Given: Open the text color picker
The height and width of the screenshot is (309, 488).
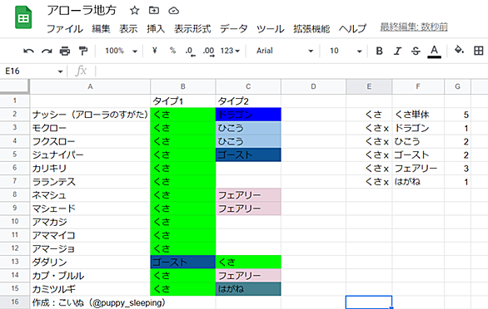Looking at the screenshot, I should point(434,51).
